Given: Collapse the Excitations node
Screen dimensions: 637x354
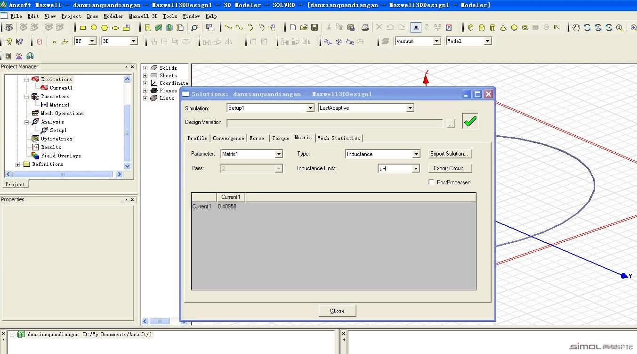Looking at the screenshot, I should coord(26,79).
